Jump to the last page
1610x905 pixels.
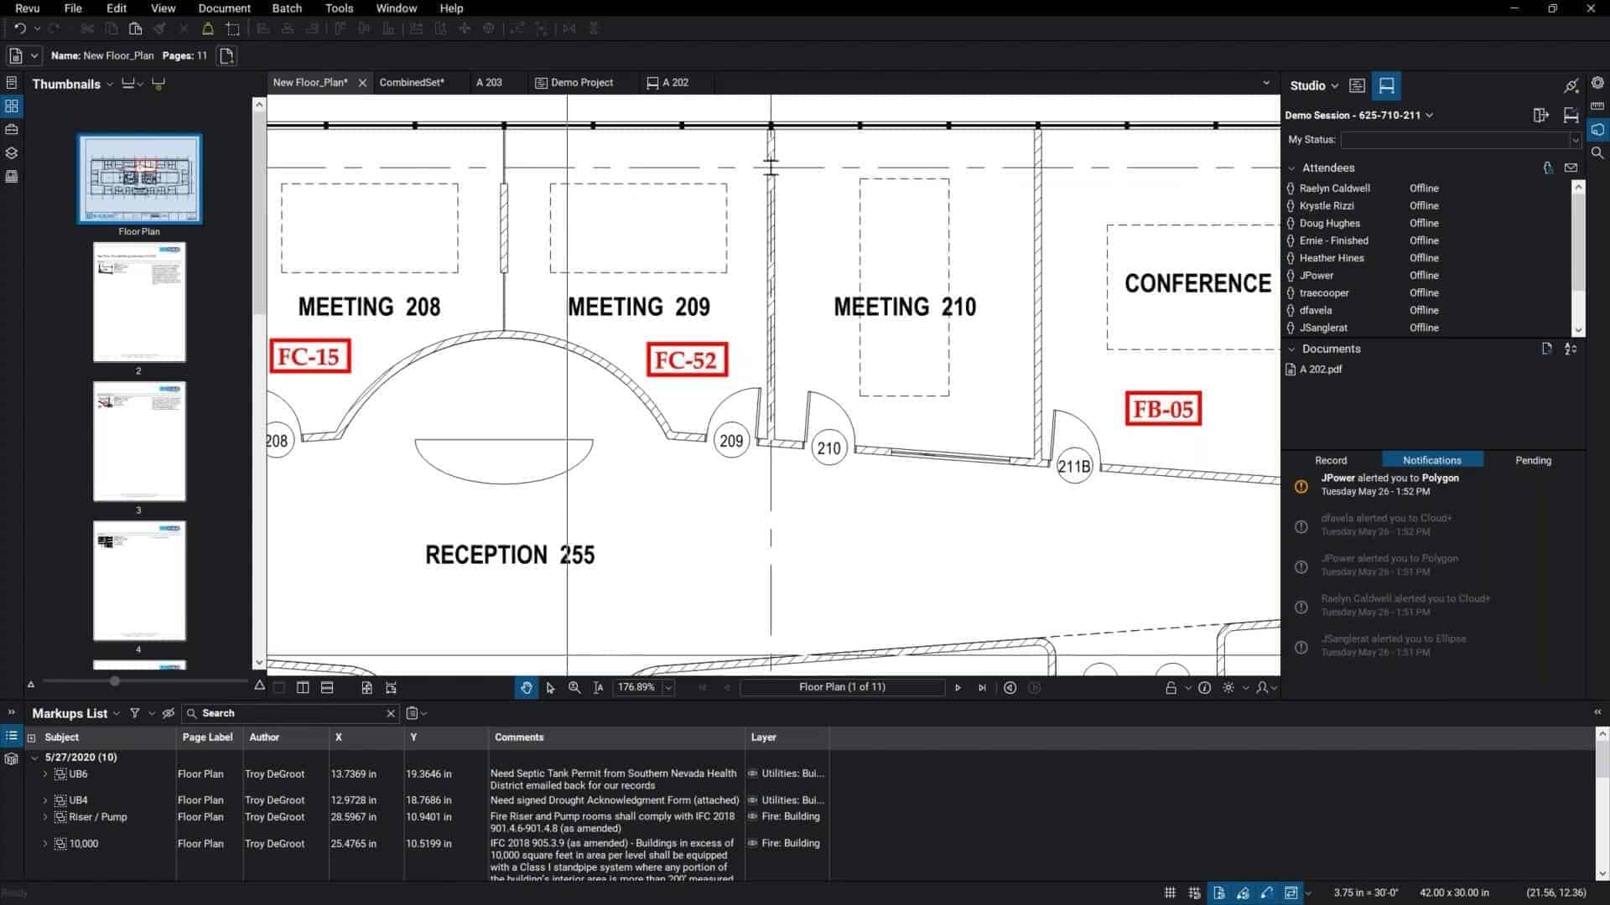(x=982, y=687)
